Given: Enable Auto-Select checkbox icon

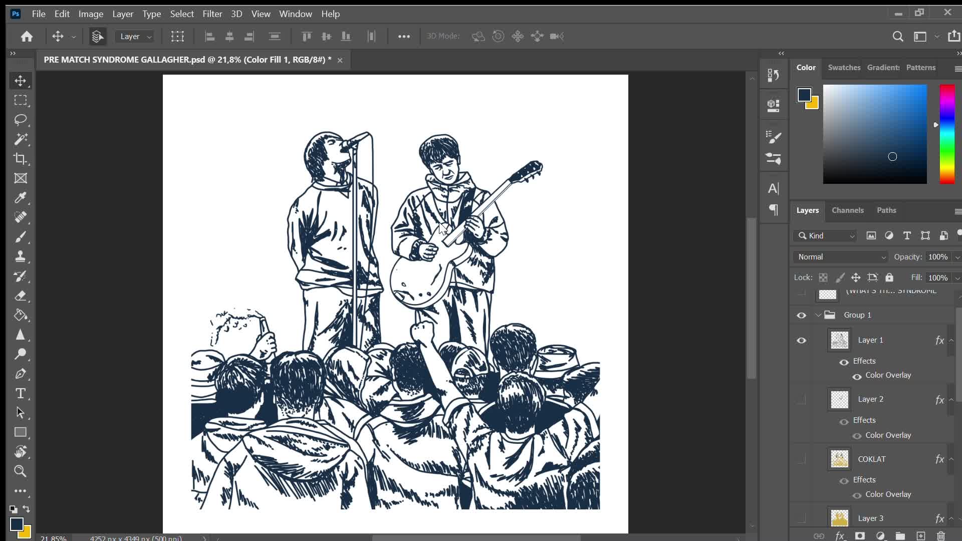Looking at the screenshot, I should pos(98,36).
